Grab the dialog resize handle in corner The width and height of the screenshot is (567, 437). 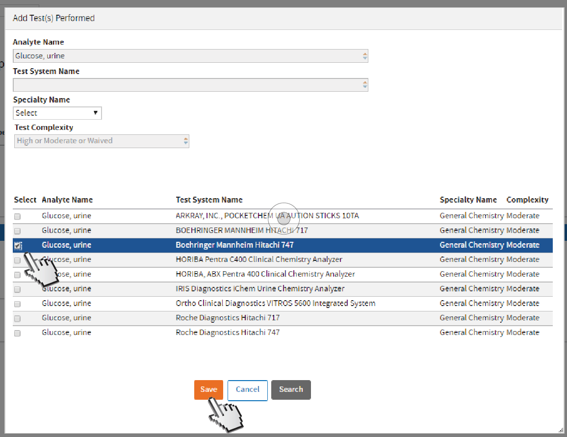pos(561,430)
